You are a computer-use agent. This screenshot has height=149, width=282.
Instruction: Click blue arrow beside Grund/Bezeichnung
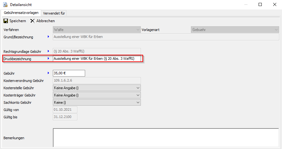48,37
